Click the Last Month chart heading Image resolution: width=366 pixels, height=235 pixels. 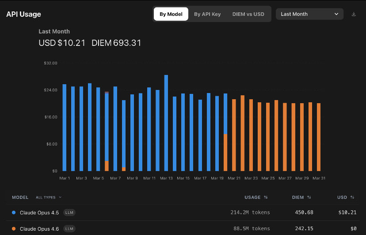(54, 31)
